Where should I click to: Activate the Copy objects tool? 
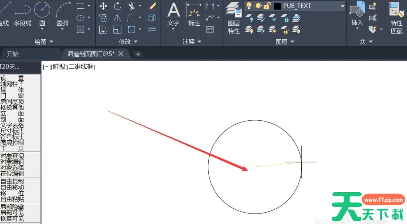(103, 18)
